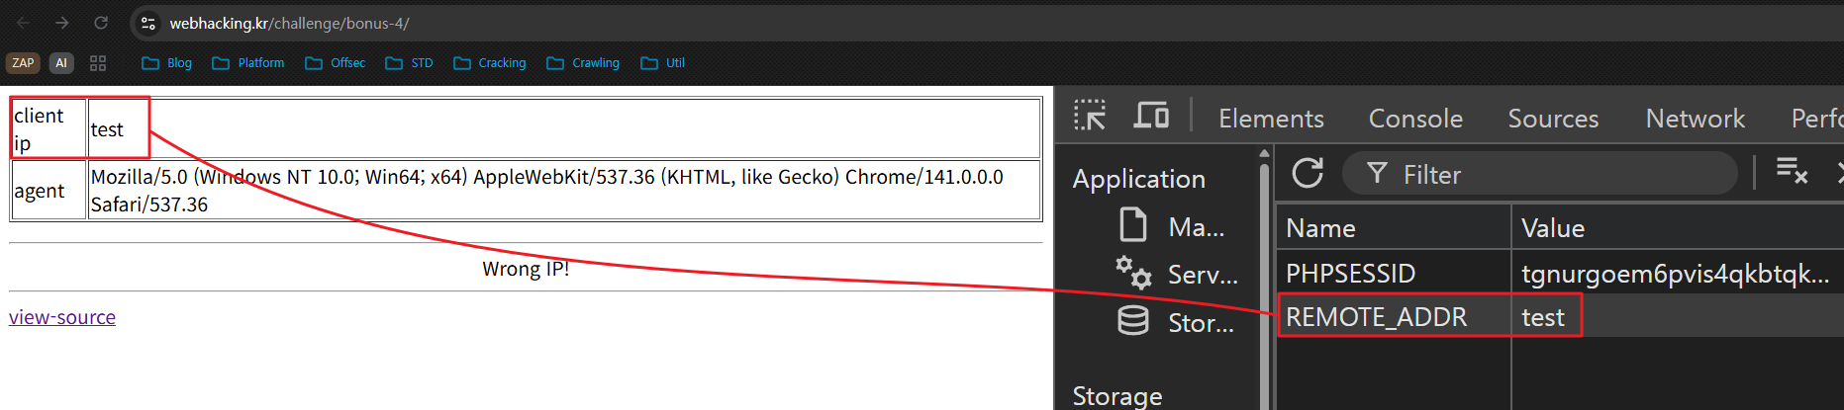The height and width of the screenshot is (410, 1844).
Task: Open the Crawling bookmark folder
Action: click(583, 63)
